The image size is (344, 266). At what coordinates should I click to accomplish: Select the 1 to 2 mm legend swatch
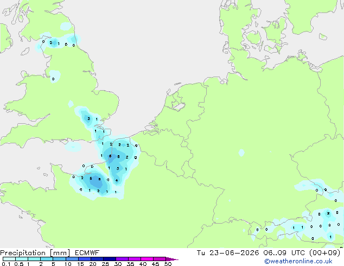click(34, 259)
